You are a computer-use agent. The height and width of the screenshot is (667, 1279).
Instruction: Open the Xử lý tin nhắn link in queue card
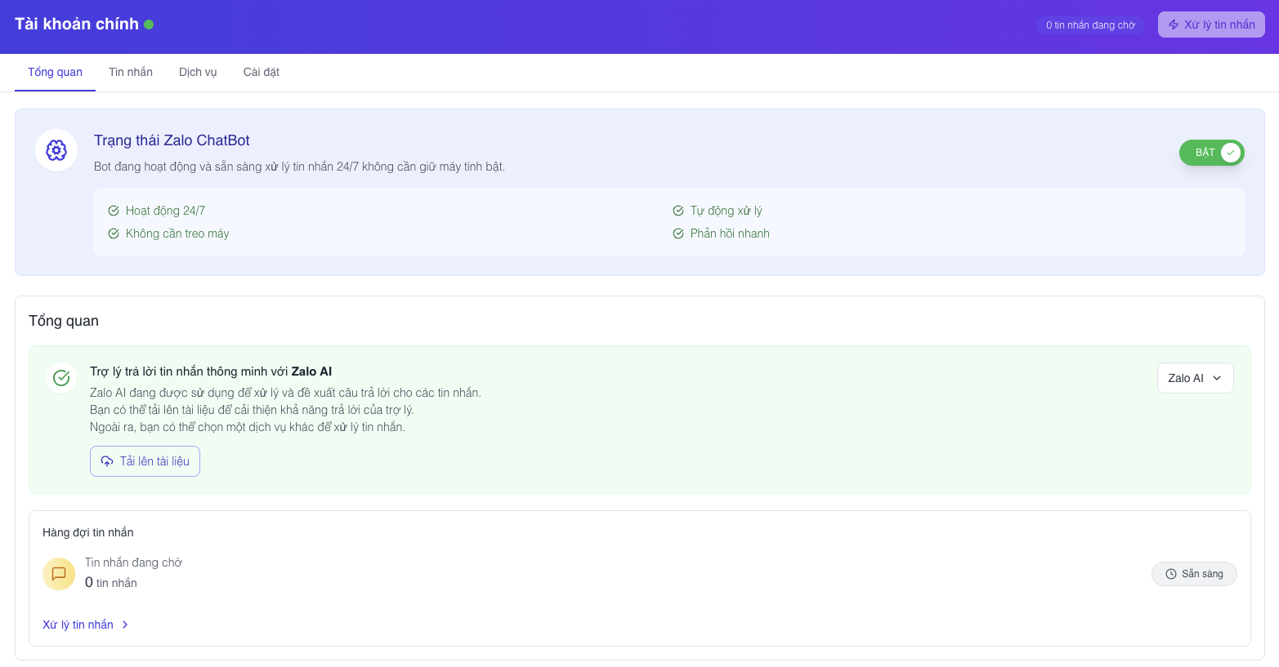pos(78,625)
